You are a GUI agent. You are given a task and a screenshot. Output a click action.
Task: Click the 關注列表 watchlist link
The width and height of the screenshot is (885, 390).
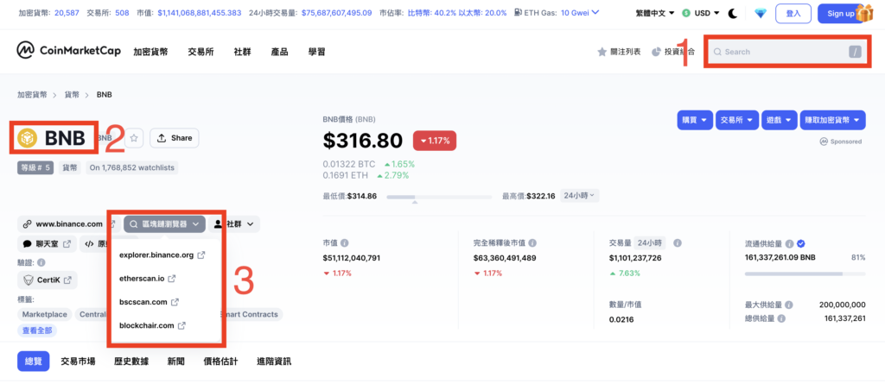point(619,52)
